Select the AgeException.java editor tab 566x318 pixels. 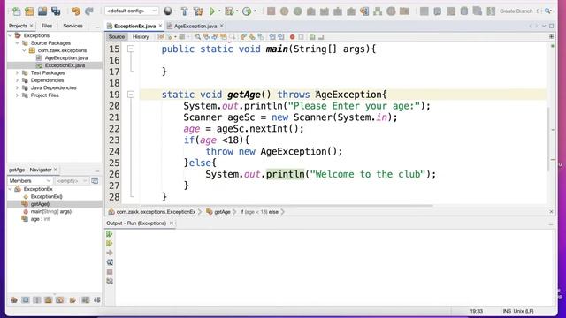tap(195, 26)
